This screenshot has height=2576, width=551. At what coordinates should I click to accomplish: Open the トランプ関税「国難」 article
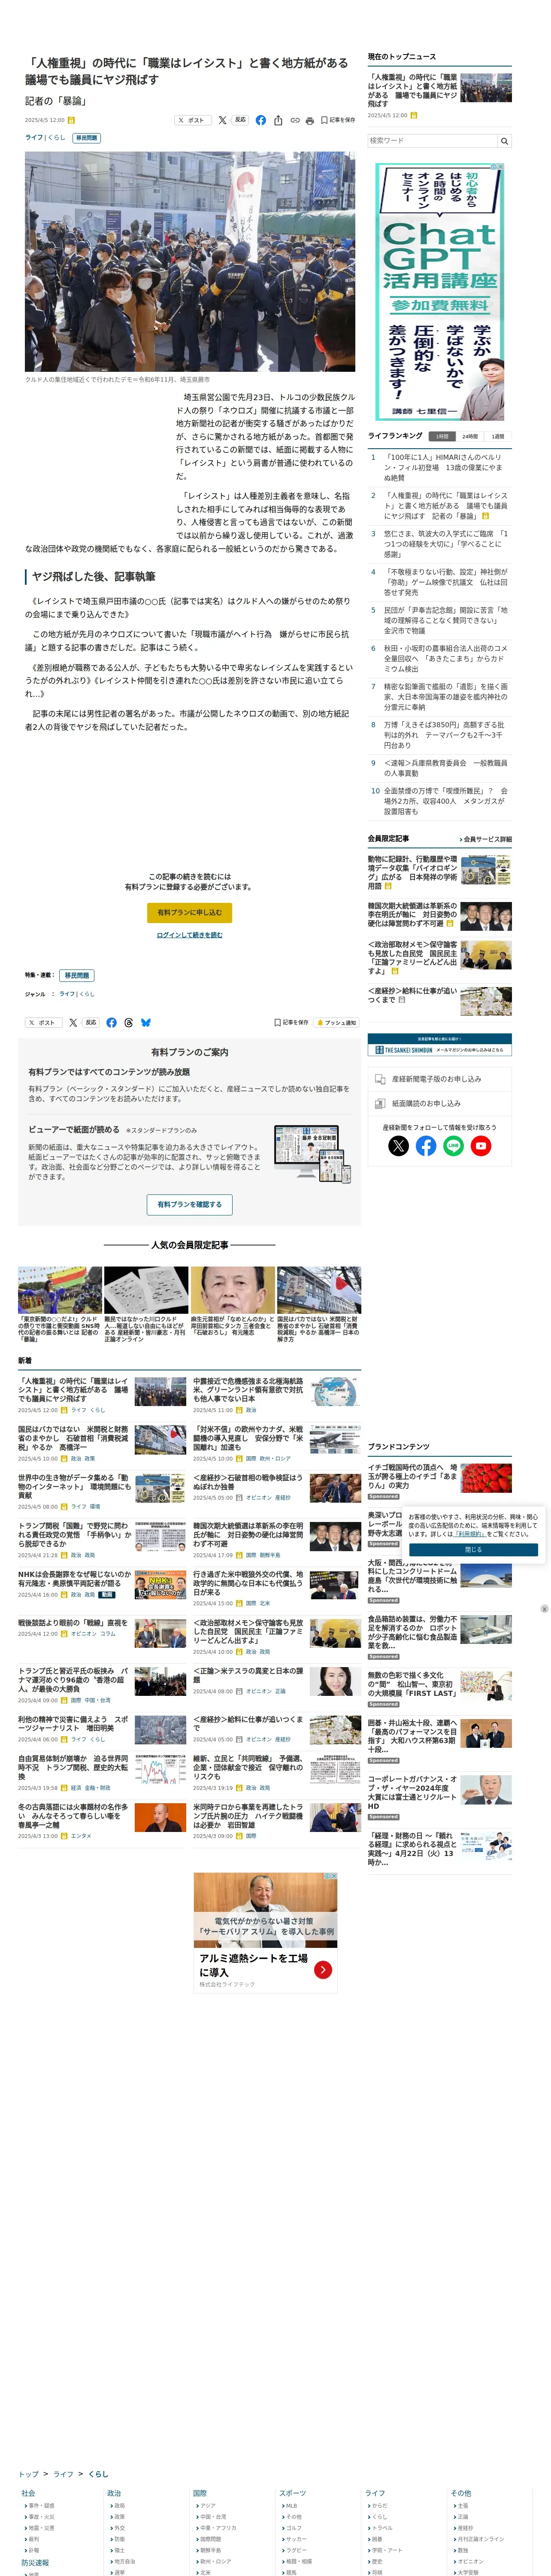pos(74,1534)
